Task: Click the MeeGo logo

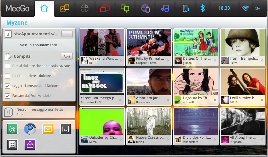Action: click(x=18, y=8)
